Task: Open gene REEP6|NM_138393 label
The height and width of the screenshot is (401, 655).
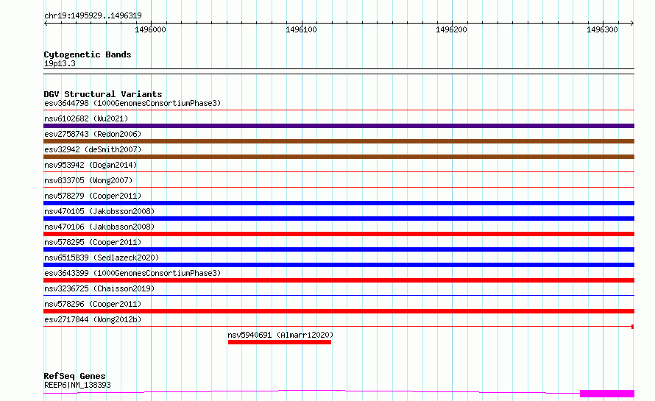Action: [77, 385]
